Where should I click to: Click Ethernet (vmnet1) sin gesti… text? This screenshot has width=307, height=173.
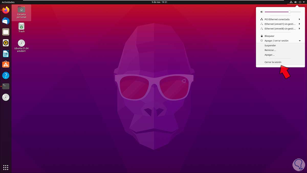(280, 24)
